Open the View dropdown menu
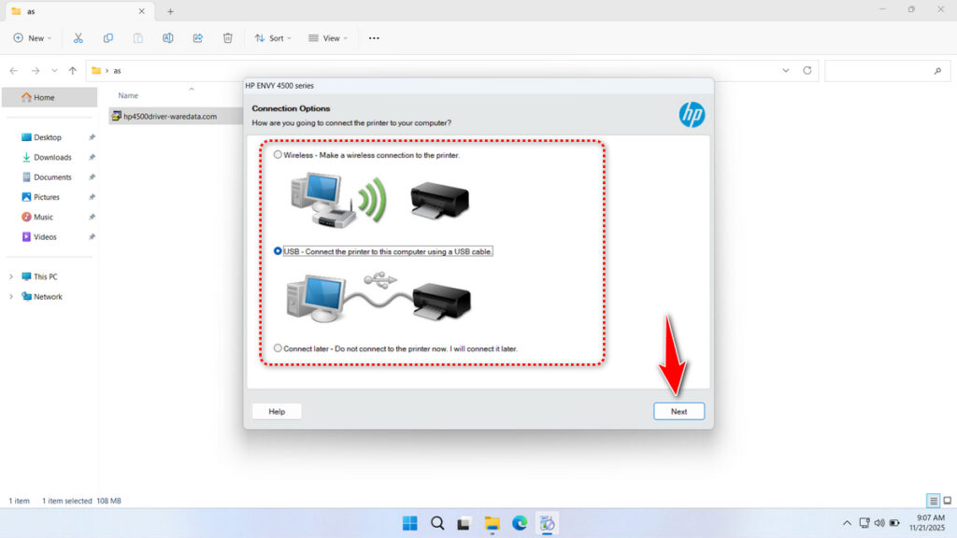This screenshot has width=957, height=538. (x=328, y=37)
